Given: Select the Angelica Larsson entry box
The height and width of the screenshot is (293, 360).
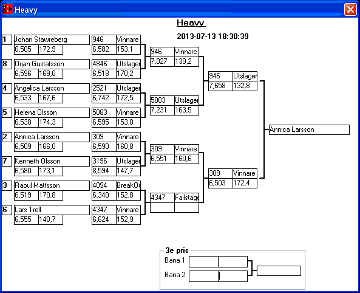Looking at the screenshot, I should pyautogui.click(x=52, y=89).
